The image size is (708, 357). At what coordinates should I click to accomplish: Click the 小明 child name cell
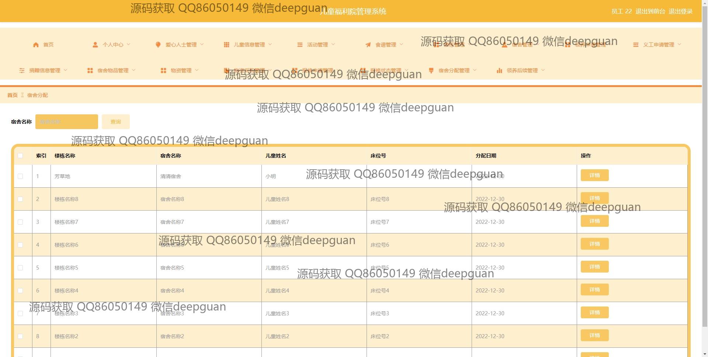click(271, 176)
